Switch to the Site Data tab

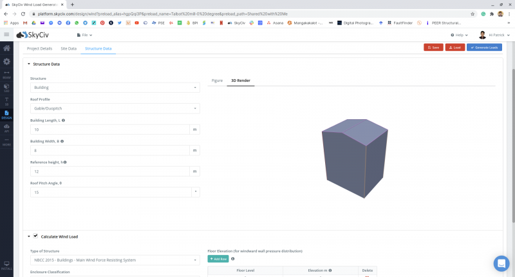click(x=68, y=48)
